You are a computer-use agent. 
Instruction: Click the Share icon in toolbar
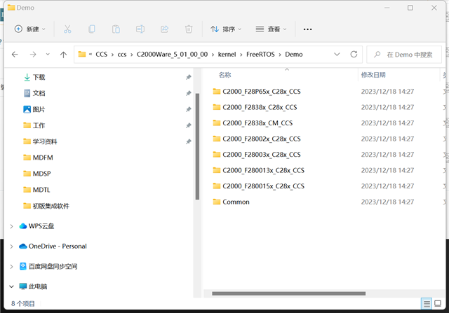tap(164, 29)
